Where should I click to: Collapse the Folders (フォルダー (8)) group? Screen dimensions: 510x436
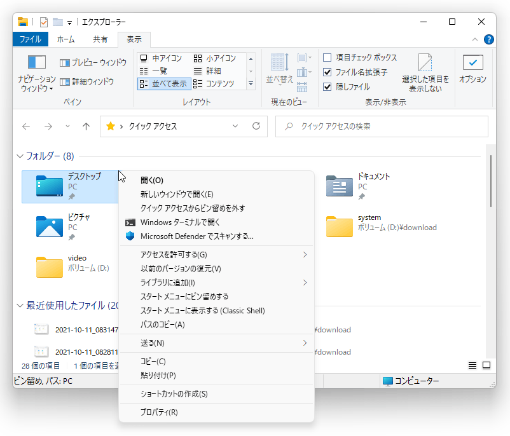(x=20, y=156)
